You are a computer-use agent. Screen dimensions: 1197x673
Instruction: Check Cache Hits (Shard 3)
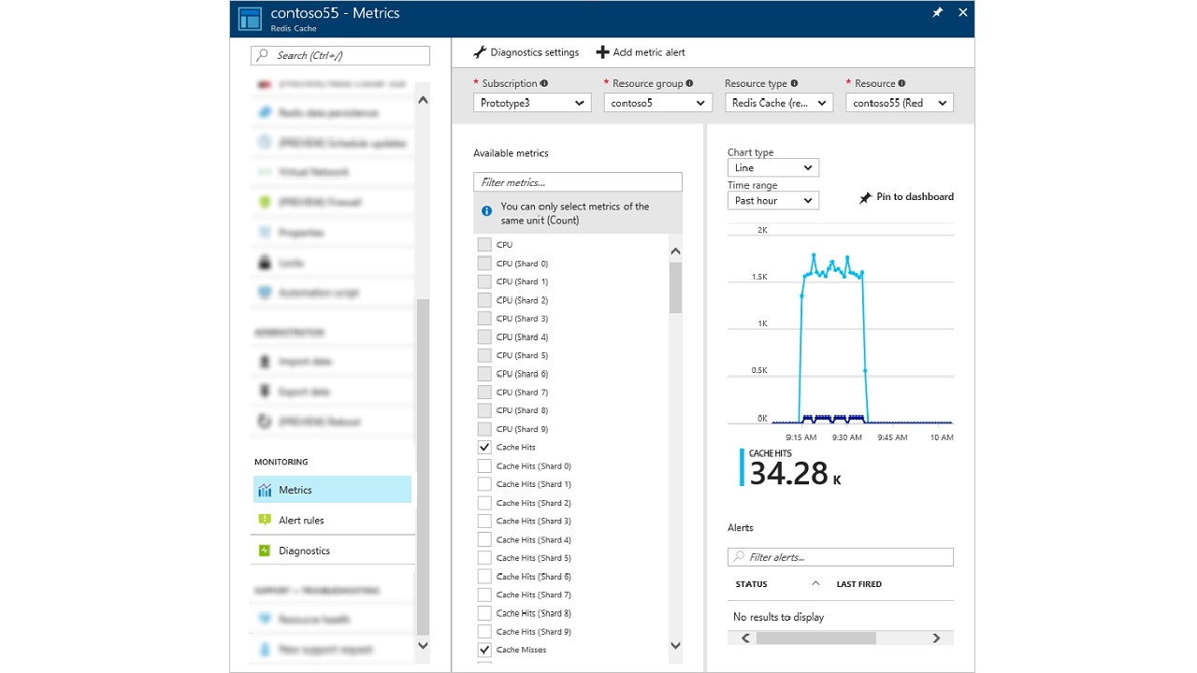point(484,521)
